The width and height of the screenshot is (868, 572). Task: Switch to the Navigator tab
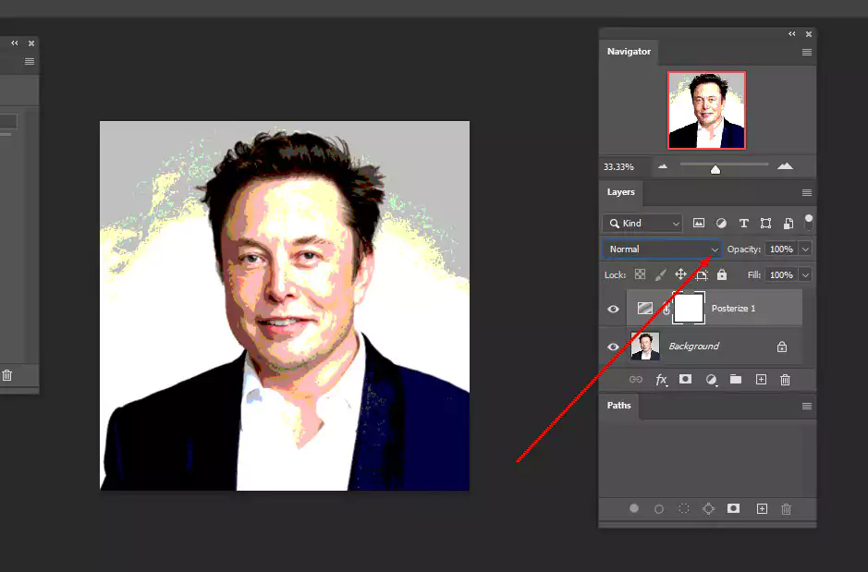point(629,52)
